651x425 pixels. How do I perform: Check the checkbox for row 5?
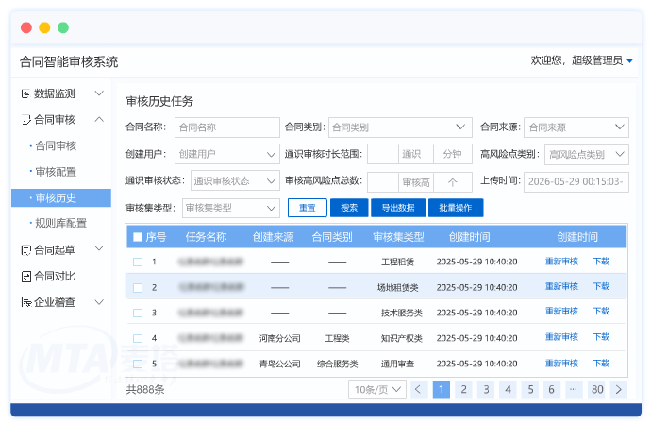138,364
